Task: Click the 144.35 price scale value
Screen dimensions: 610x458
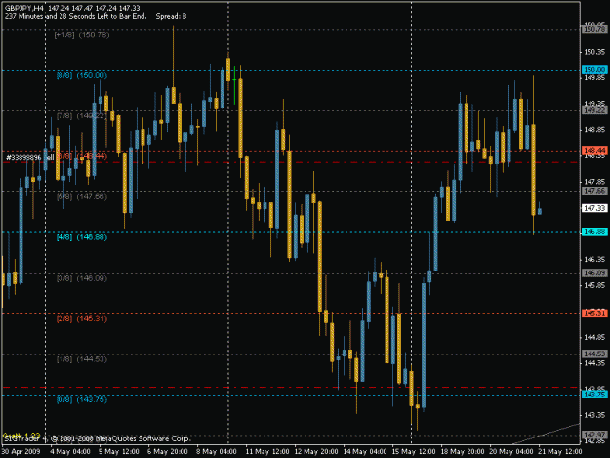Action: [x=594, y=363]
